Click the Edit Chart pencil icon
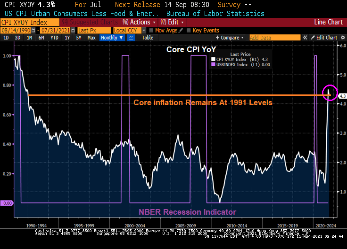 click(x=313, y=38)
